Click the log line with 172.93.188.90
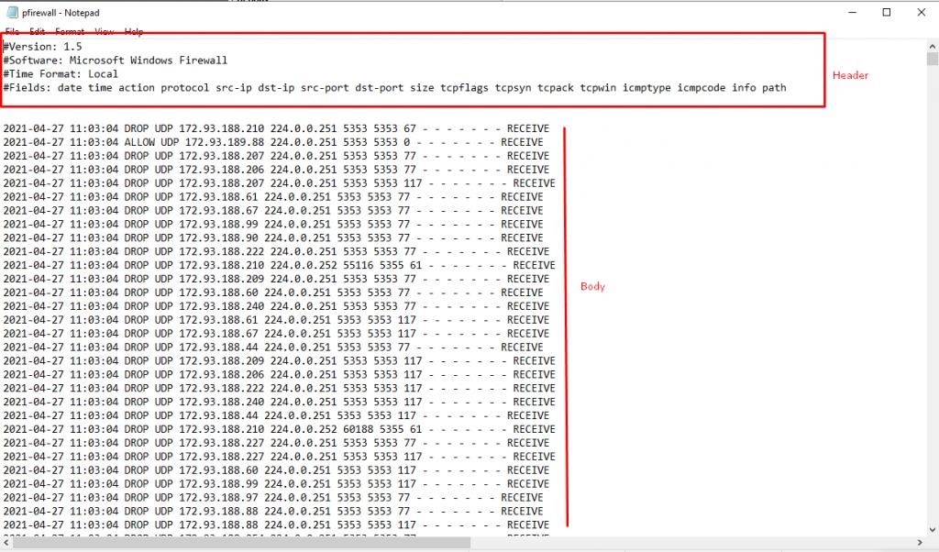Image resolution: width=939 pixels, height=552 pixels. point(273,238)
